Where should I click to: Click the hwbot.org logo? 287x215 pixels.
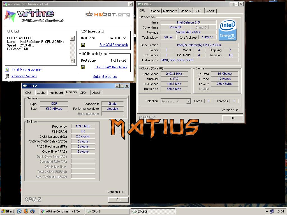coord(108,14)
